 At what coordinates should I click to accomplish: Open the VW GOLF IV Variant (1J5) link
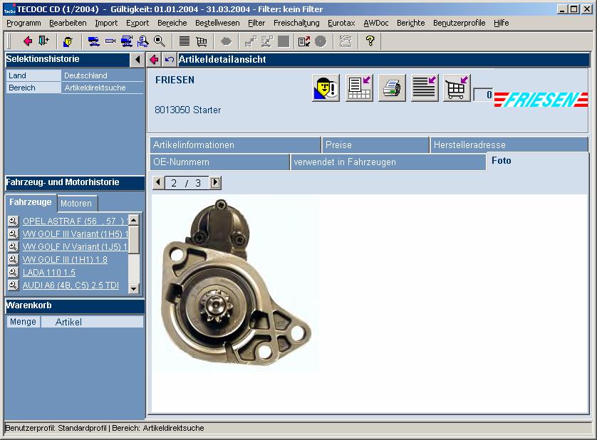(x=76, y=246)
